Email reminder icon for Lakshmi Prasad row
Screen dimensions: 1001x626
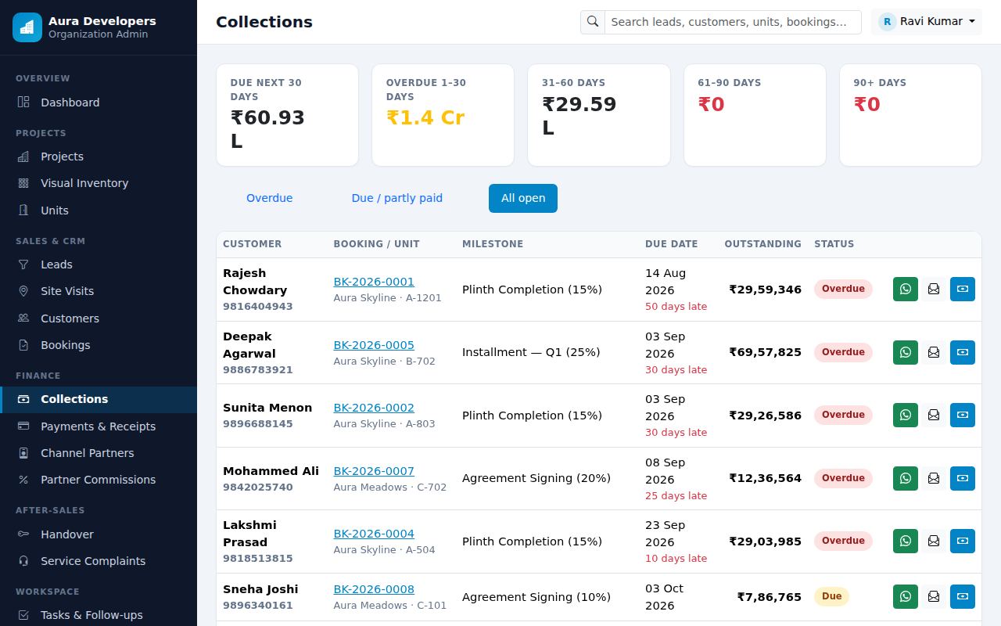click(x=934, y=541)
